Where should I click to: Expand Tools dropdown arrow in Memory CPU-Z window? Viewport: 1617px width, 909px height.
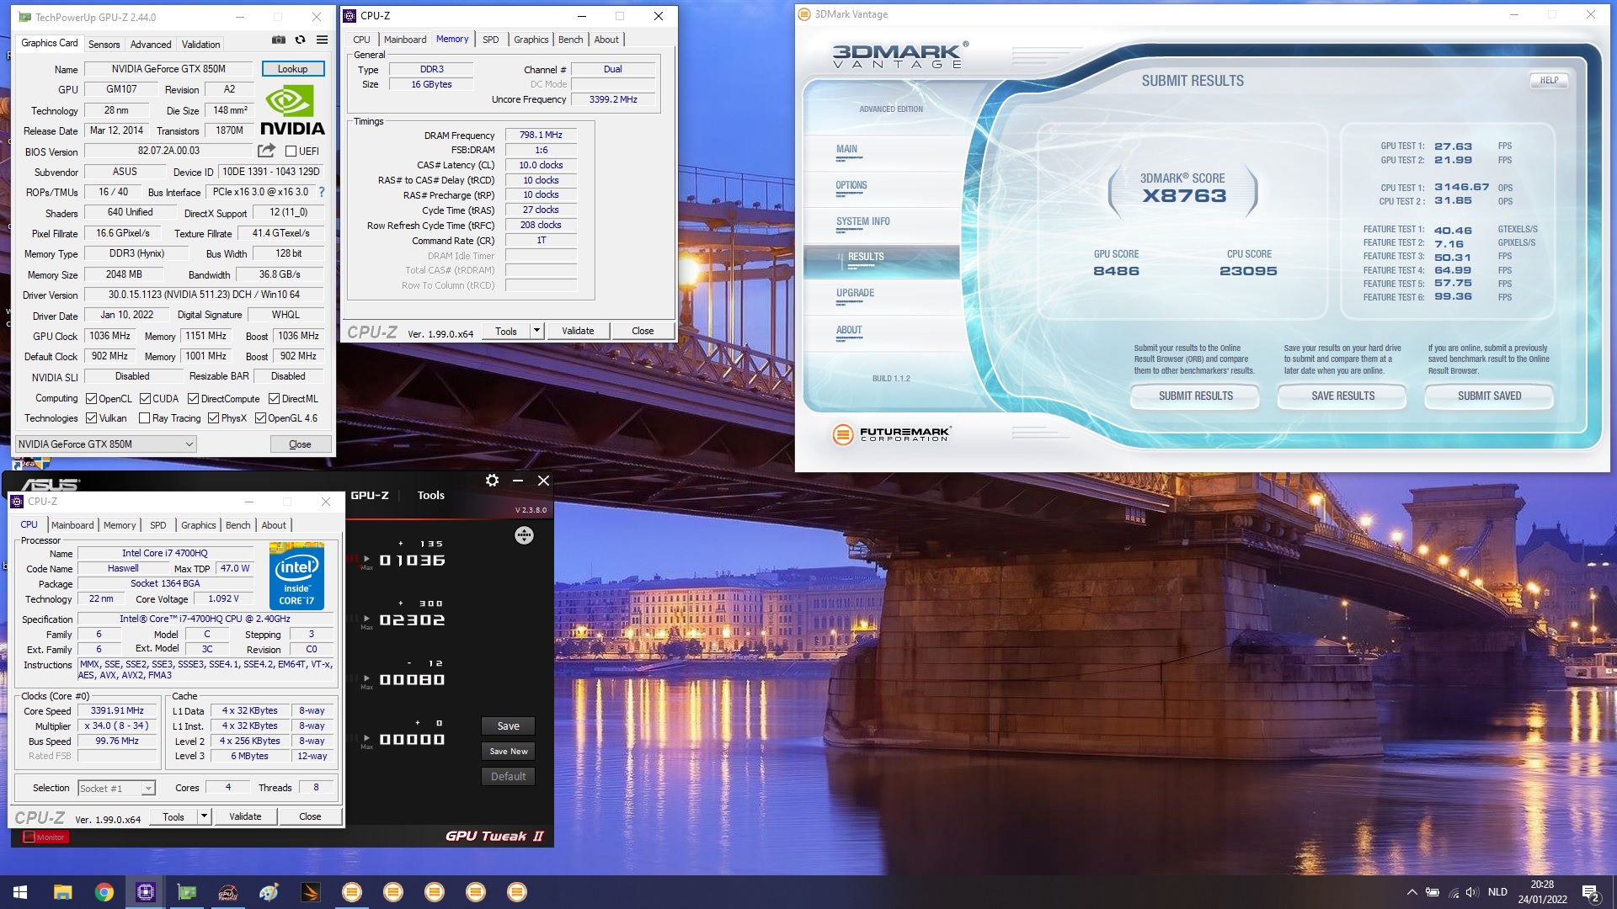(536, 331)
